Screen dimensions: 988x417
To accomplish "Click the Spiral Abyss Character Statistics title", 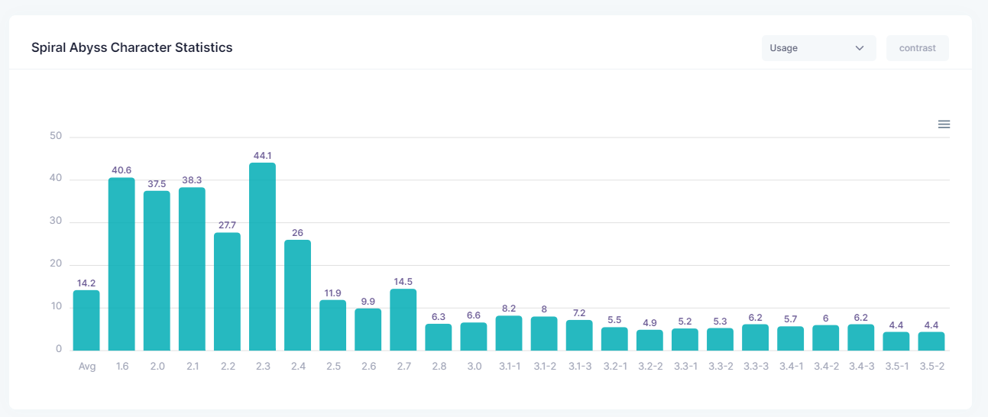I will tap(131, 47).
